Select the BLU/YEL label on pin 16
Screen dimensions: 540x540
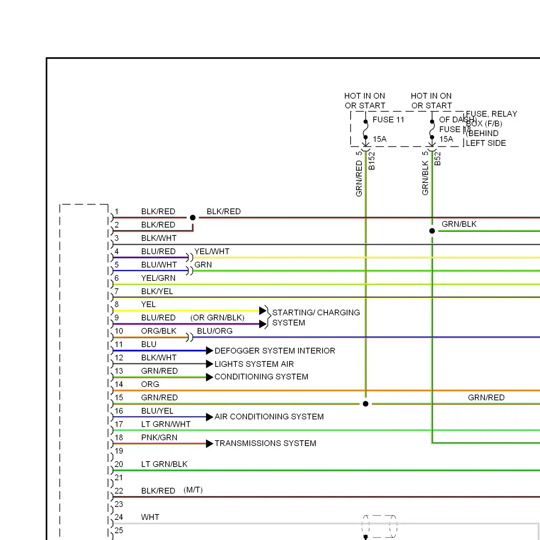point(157,411)
